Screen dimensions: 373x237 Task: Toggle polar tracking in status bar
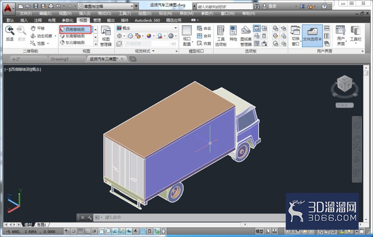94,231
